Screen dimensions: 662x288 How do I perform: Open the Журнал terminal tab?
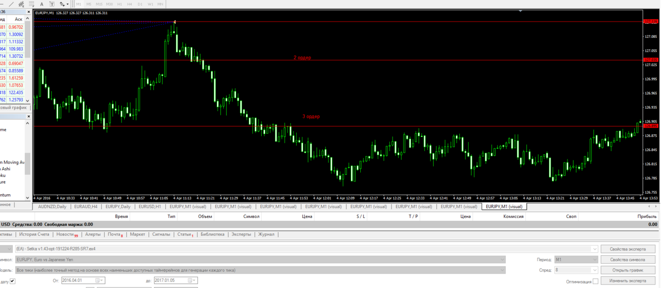click(266, 234)
